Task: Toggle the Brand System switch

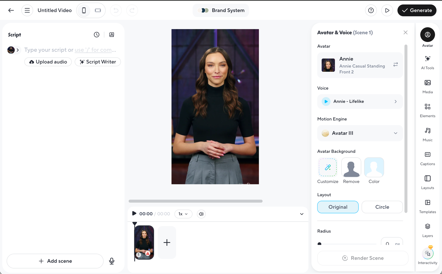Action: tap(203, 10)
